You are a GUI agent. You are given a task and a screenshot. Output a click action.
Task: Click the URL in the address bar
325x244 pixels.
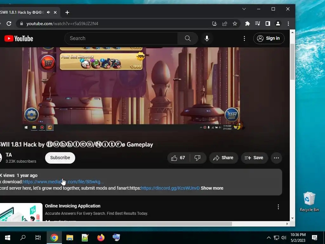(63, 24)
